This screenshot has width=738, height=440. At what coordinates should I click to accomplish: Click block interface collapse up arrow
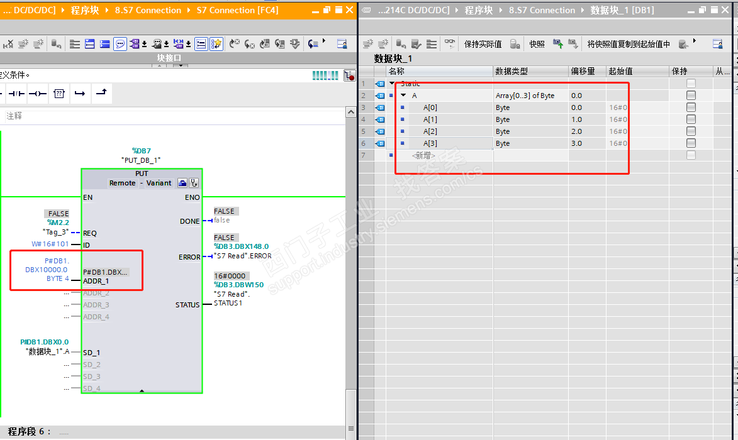click(160, 65)
